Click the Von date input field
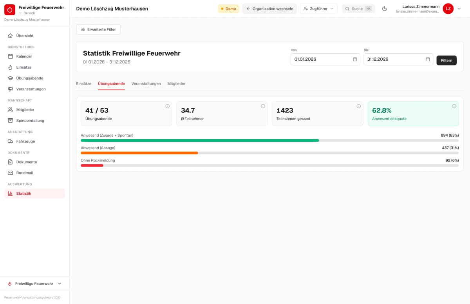This screenshot has height=304, width=470. coord(325,59)
